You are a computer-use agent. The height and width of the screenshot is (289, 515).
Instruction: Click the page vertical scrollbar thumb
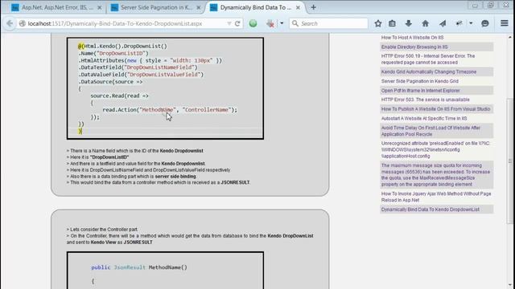tap(510, 161)
